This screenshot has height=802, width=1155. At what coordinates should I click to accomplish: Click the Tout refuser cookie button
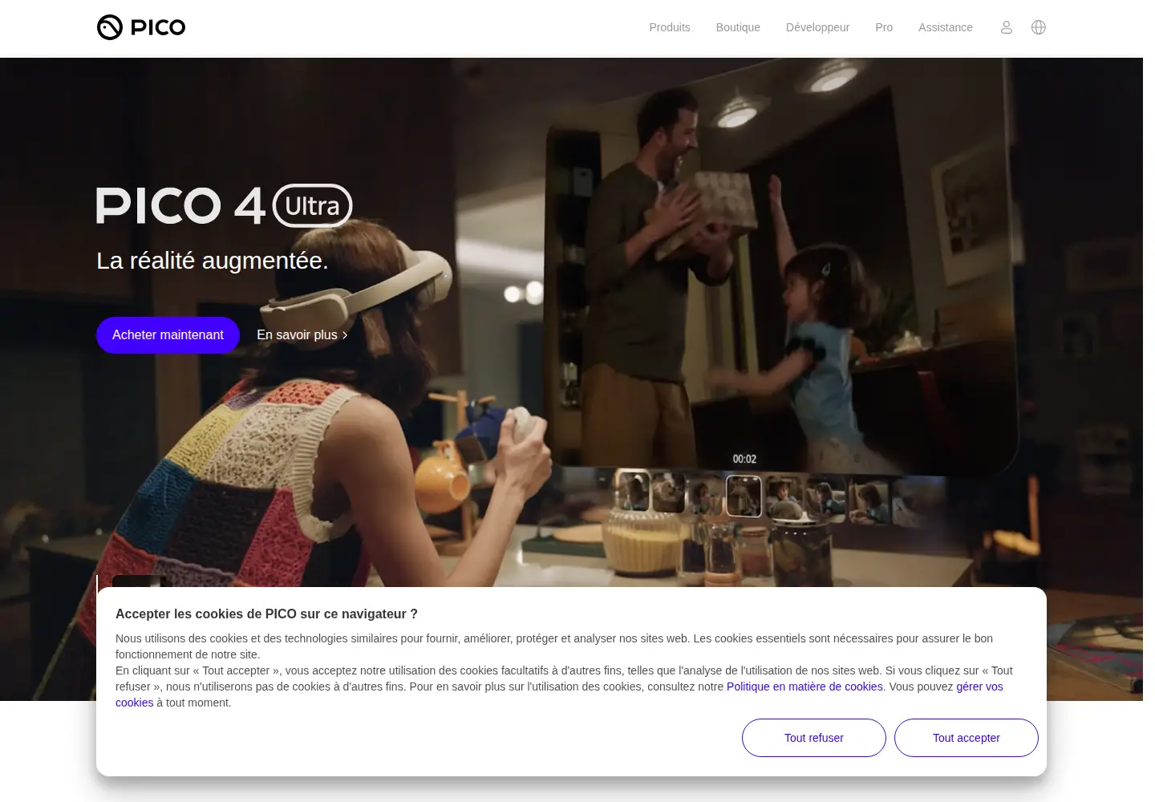[x=814, y=738]
